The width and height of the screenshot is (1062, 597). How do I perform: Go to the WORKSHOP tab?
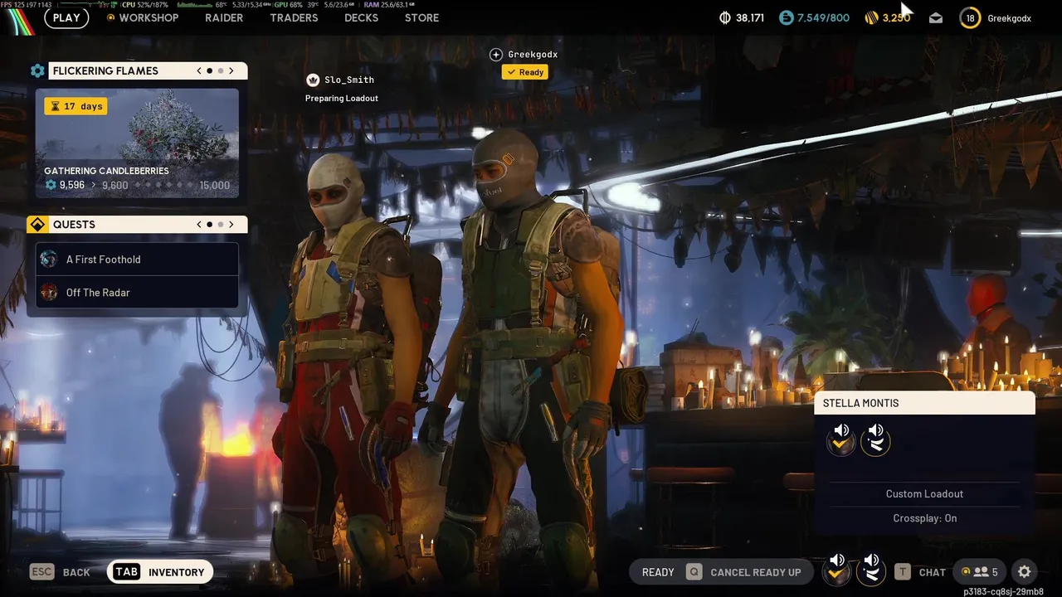(x=149, y=17)
